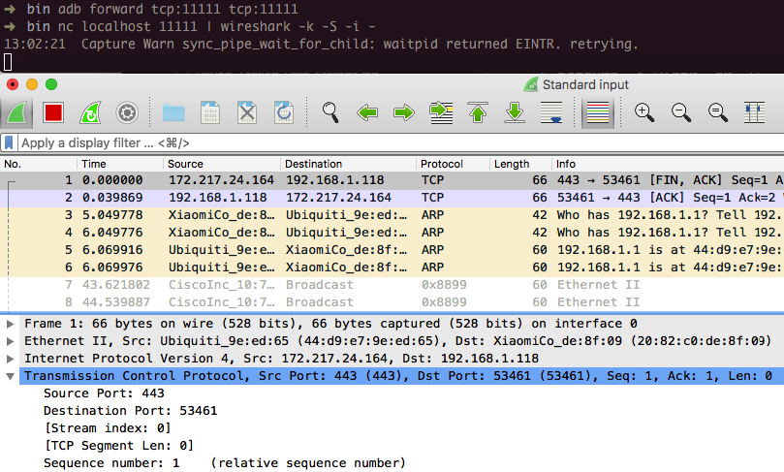This screenshot has height=472, width=784.
Task: Jump to the first packet
Action: (x=478, y=112)
